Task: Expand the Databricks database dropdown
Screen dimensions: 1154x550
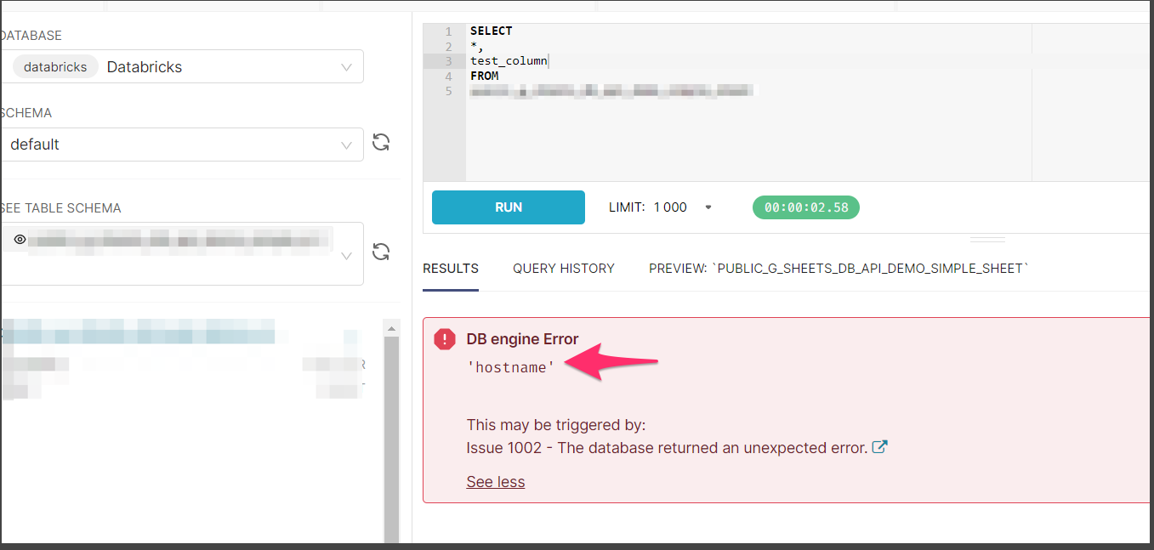Action: coord(346,66)
